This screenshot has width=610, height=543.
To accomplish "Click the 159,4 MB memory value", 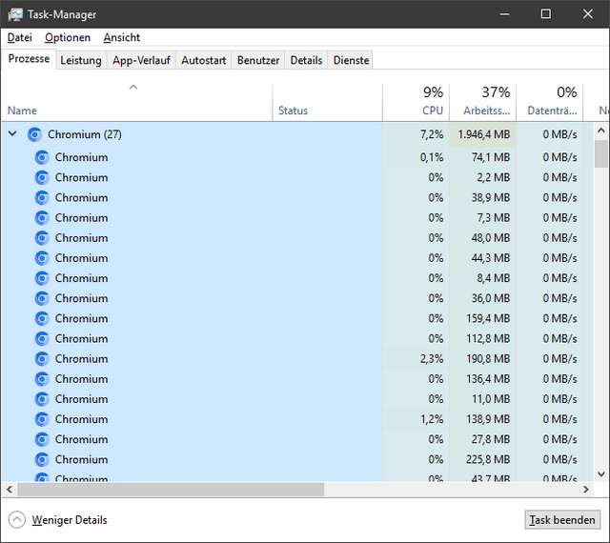I will coord(488,318).
